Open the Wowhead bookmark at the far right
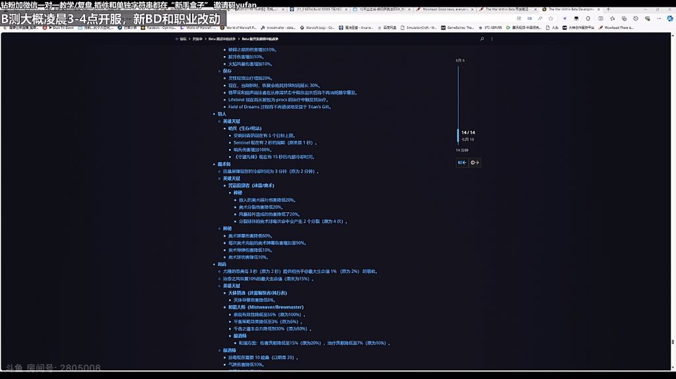 point(618,28)
